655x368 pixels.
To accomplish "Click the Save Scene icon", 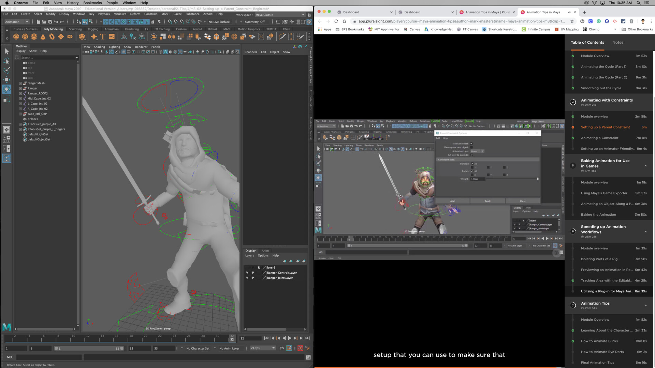I will tap(50, 22).
